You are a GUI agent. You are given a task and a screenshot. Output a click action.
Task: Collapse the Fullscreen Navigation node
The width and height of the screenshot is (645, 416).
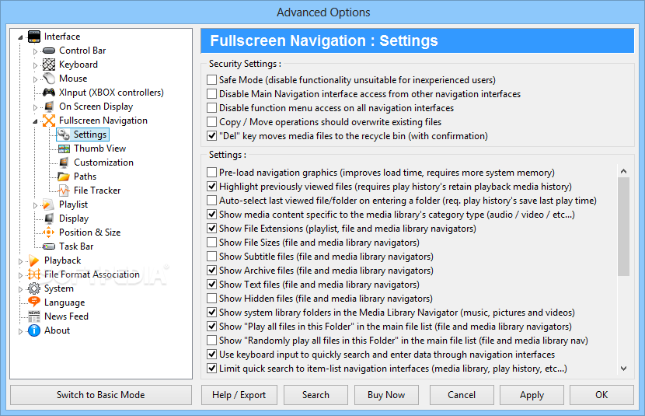[35, 121]
